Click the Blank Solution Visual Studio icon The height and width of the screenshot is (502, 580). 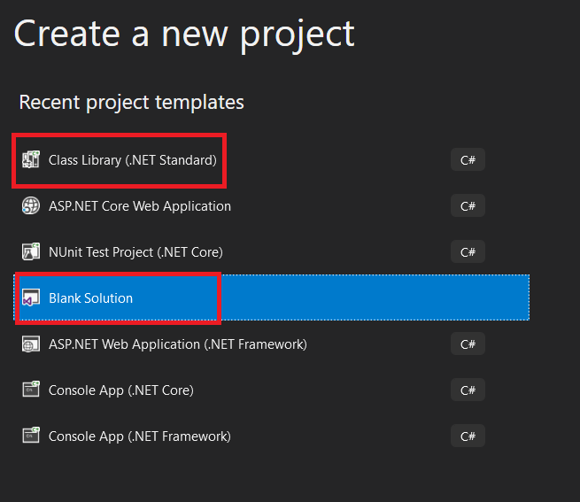click(x=32, y=298)
